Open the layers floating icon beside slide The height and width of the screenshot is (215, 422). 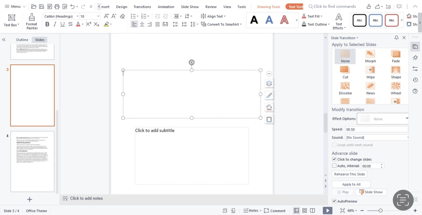tap(269, 83)
